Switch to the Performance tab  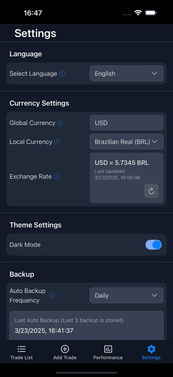[x=108, y=352]
